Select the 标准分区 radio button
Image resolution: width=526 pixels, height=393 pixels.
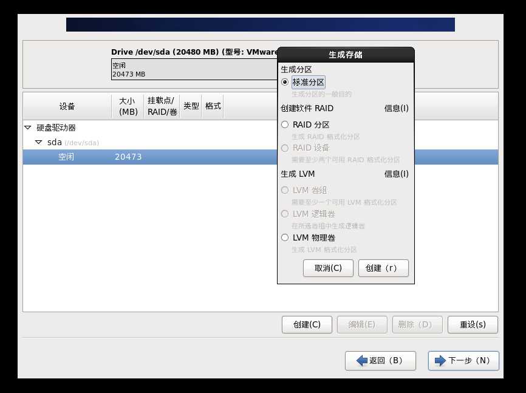click(285, 82)
